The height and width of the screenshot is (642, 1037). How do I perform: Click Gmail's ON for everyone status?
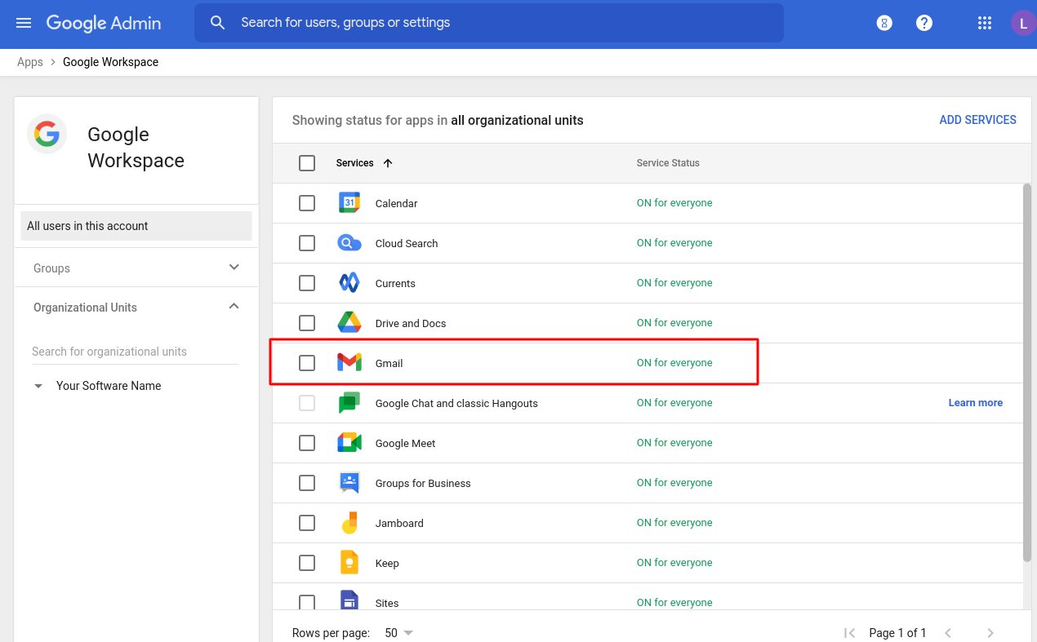point(674,363)
